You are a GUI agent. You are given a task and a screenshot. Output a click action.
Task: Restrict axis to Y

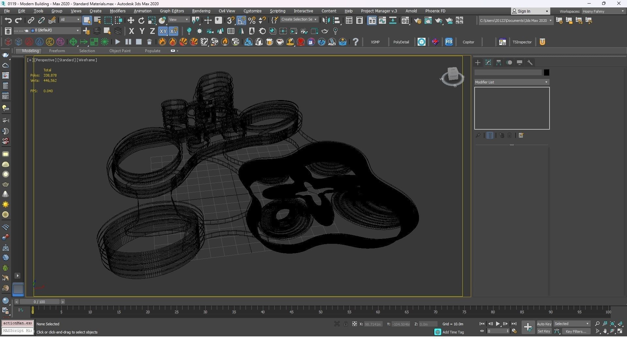[142, 31]
